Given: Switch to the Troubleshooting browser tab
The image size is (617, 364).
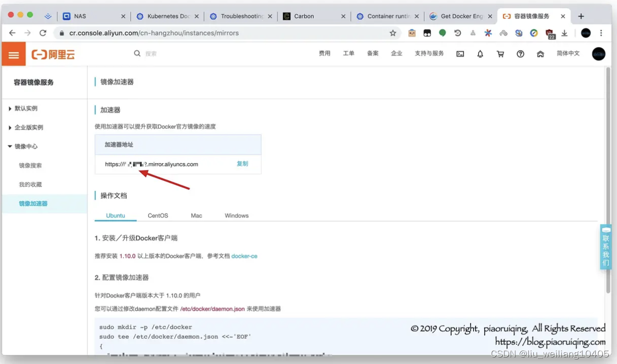Looking at the screenshot, I should (x=241, y=16).
